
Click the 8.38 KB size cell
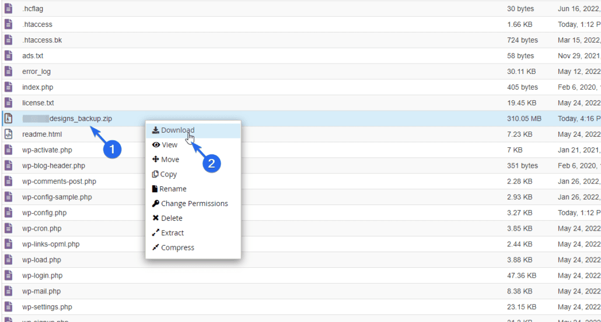coord(519,291)
